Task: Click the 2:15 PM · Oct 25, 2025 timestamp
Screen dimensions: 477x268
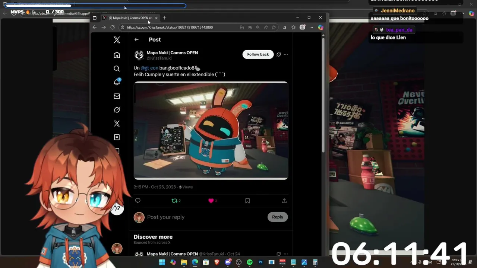Action: coord(155,187)
